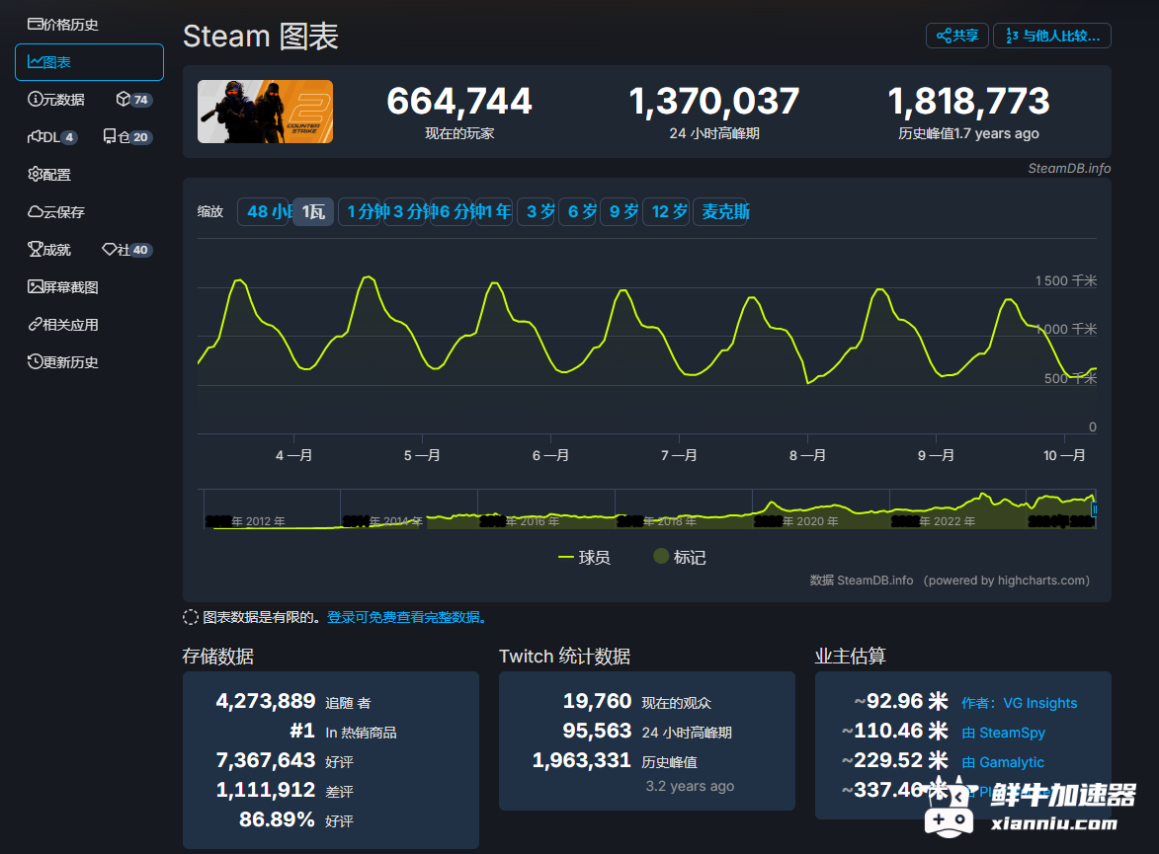1159x854 pixels.
Task: Click the 1,818,773 all-time peak number
Action: (968, 102)
